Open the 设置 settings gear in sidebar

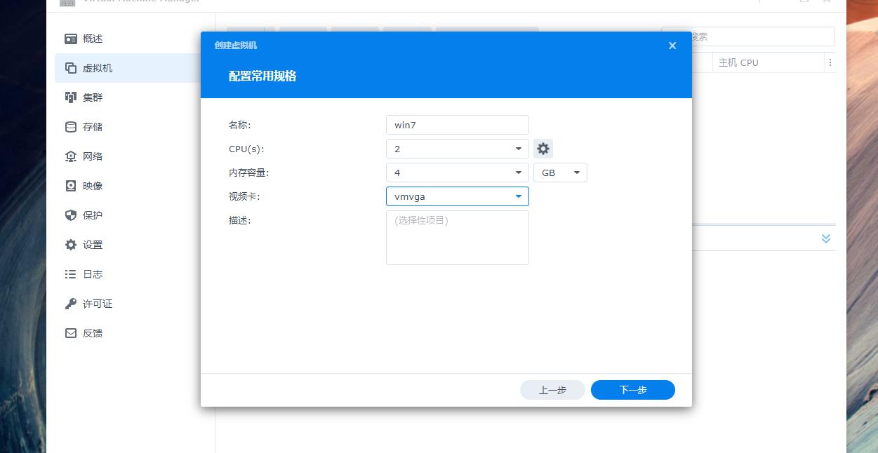(x=71, y=245)
